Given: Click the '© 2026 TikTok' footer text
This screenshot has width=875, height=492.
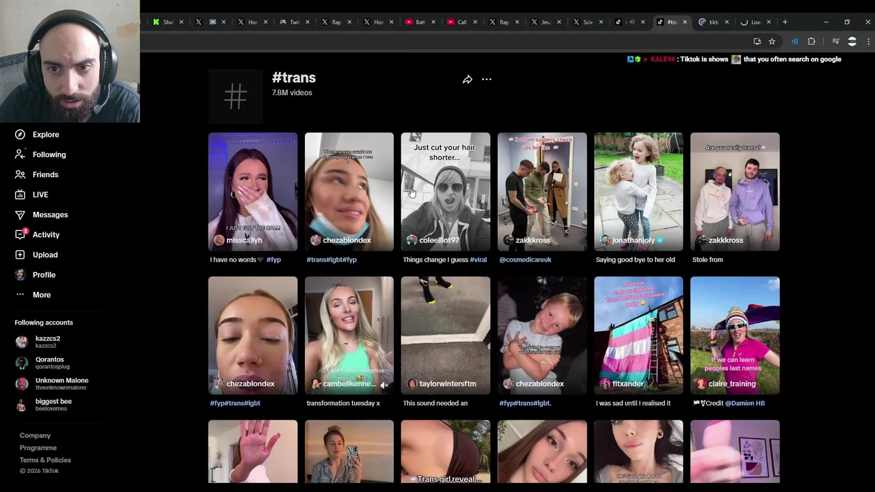Looking at the screenshot, I should click(x=39, y=471).
